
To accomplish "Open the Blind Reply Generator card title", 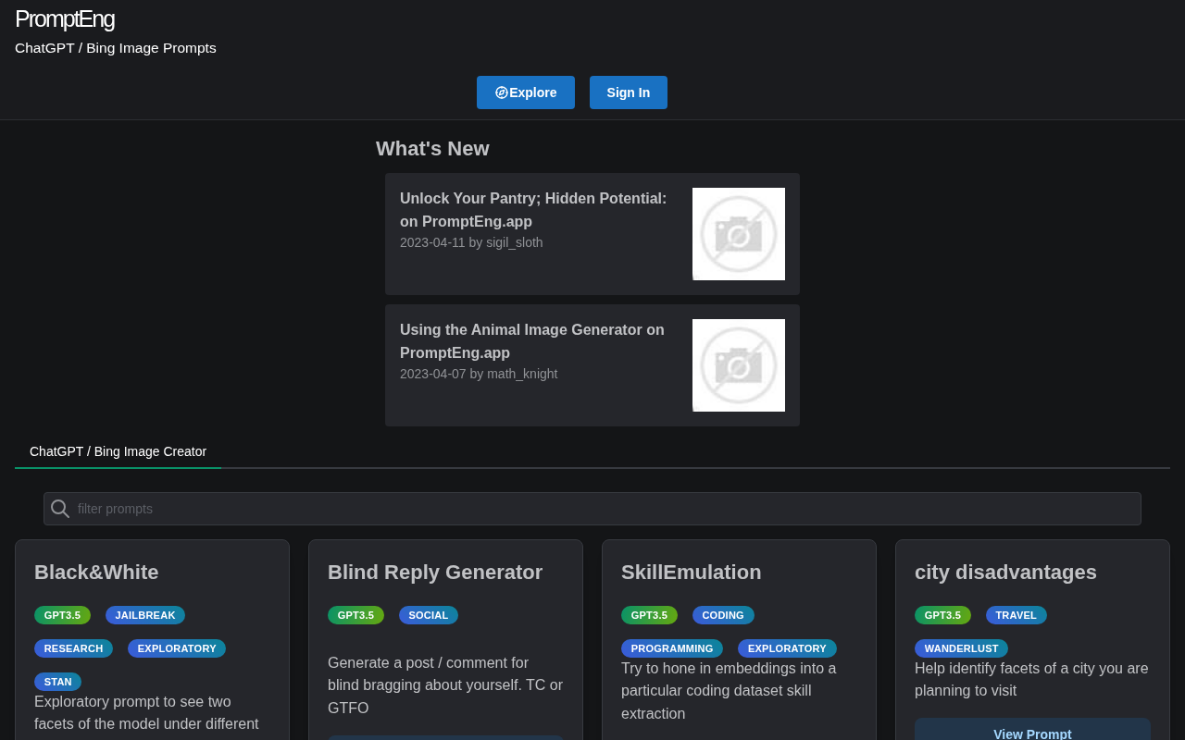I will point(435,572).
